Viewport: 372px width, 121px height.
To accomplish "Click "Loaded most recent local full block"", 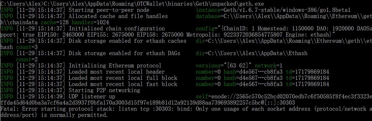I will (x=123, y=78).
